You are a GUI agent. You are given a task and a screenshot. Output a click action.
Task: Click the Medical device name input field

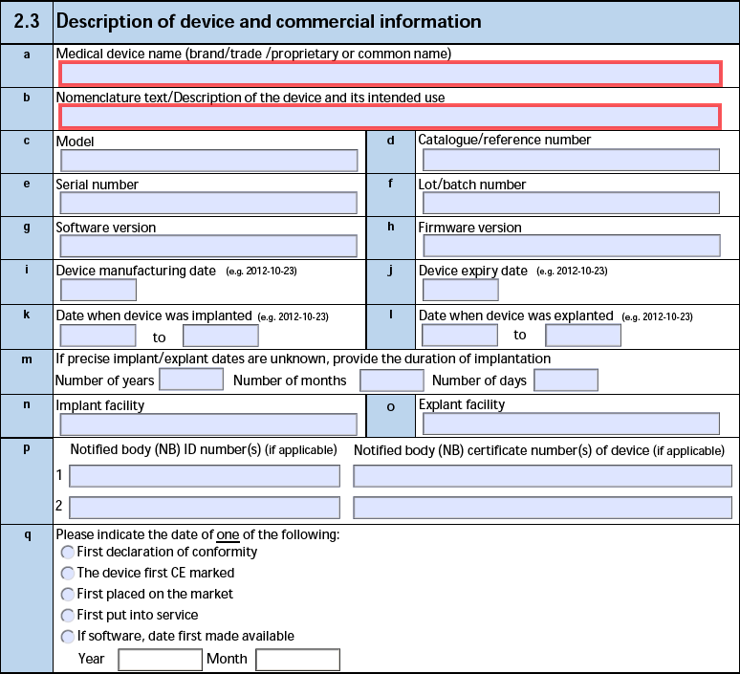click(x=390, y=74)
